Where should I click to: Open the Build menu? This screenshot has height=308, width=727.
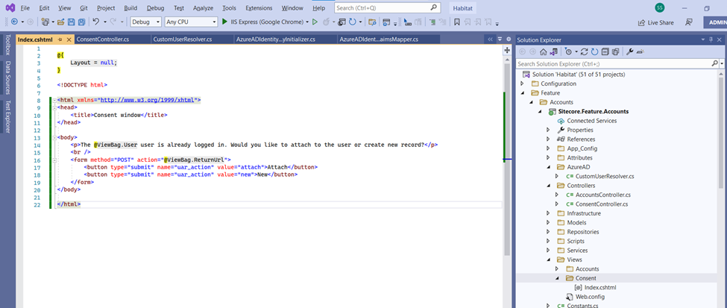point(130,8)
